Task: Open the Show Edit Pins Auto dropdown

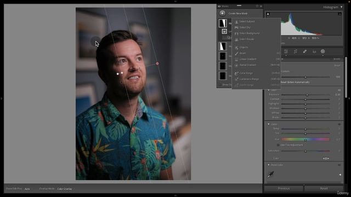Action: pos(29,189)
